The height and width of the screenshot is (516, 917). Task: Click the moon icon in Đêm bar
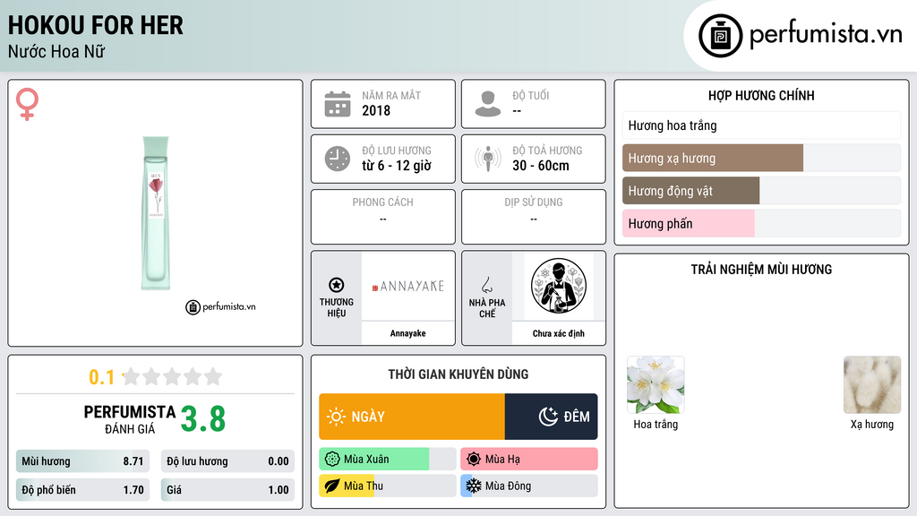(x=548, y=417)
